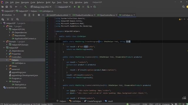188x105 pixels.
Task: Click the CRLF line ending status item
Action: point(151,104)
